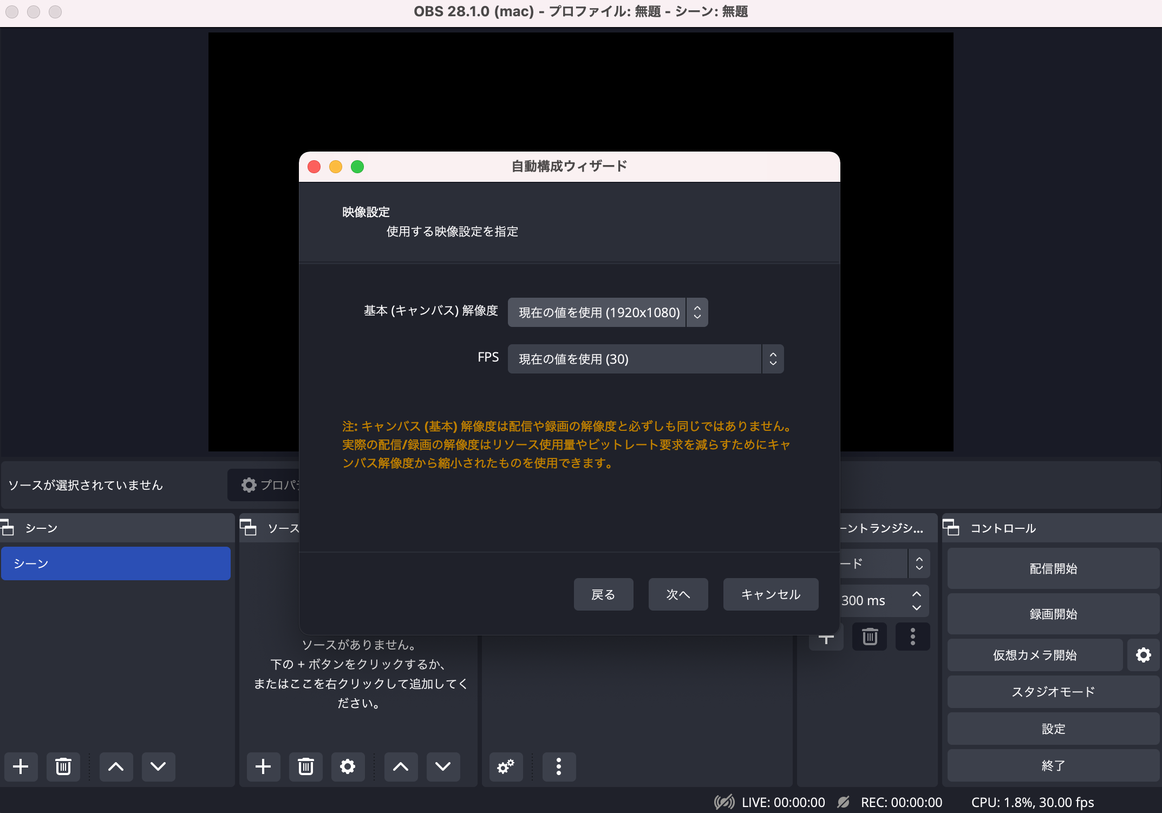
Task: Remove transition with trash icon
Action: [x=870, y=637]
